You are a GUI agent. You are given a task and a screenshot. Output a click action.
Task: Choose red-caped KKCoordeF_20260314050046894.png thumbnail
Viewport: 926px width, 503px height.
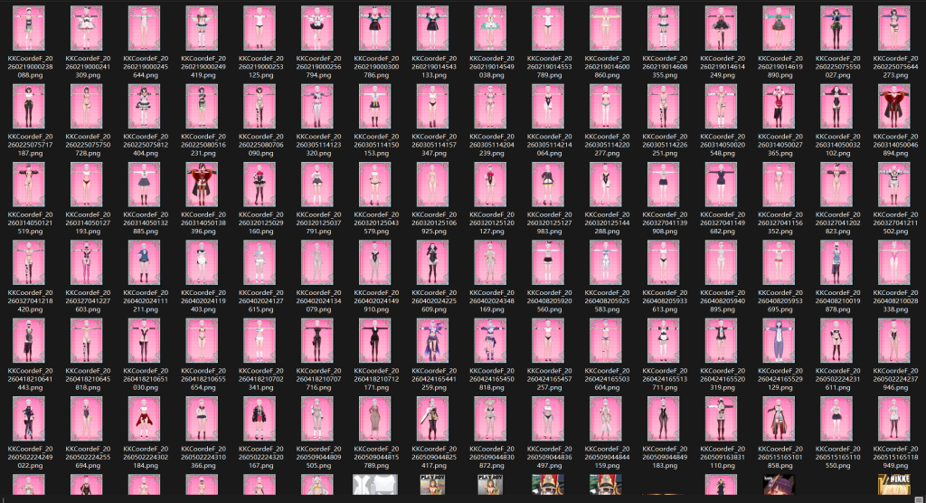[x=894, y=107]
